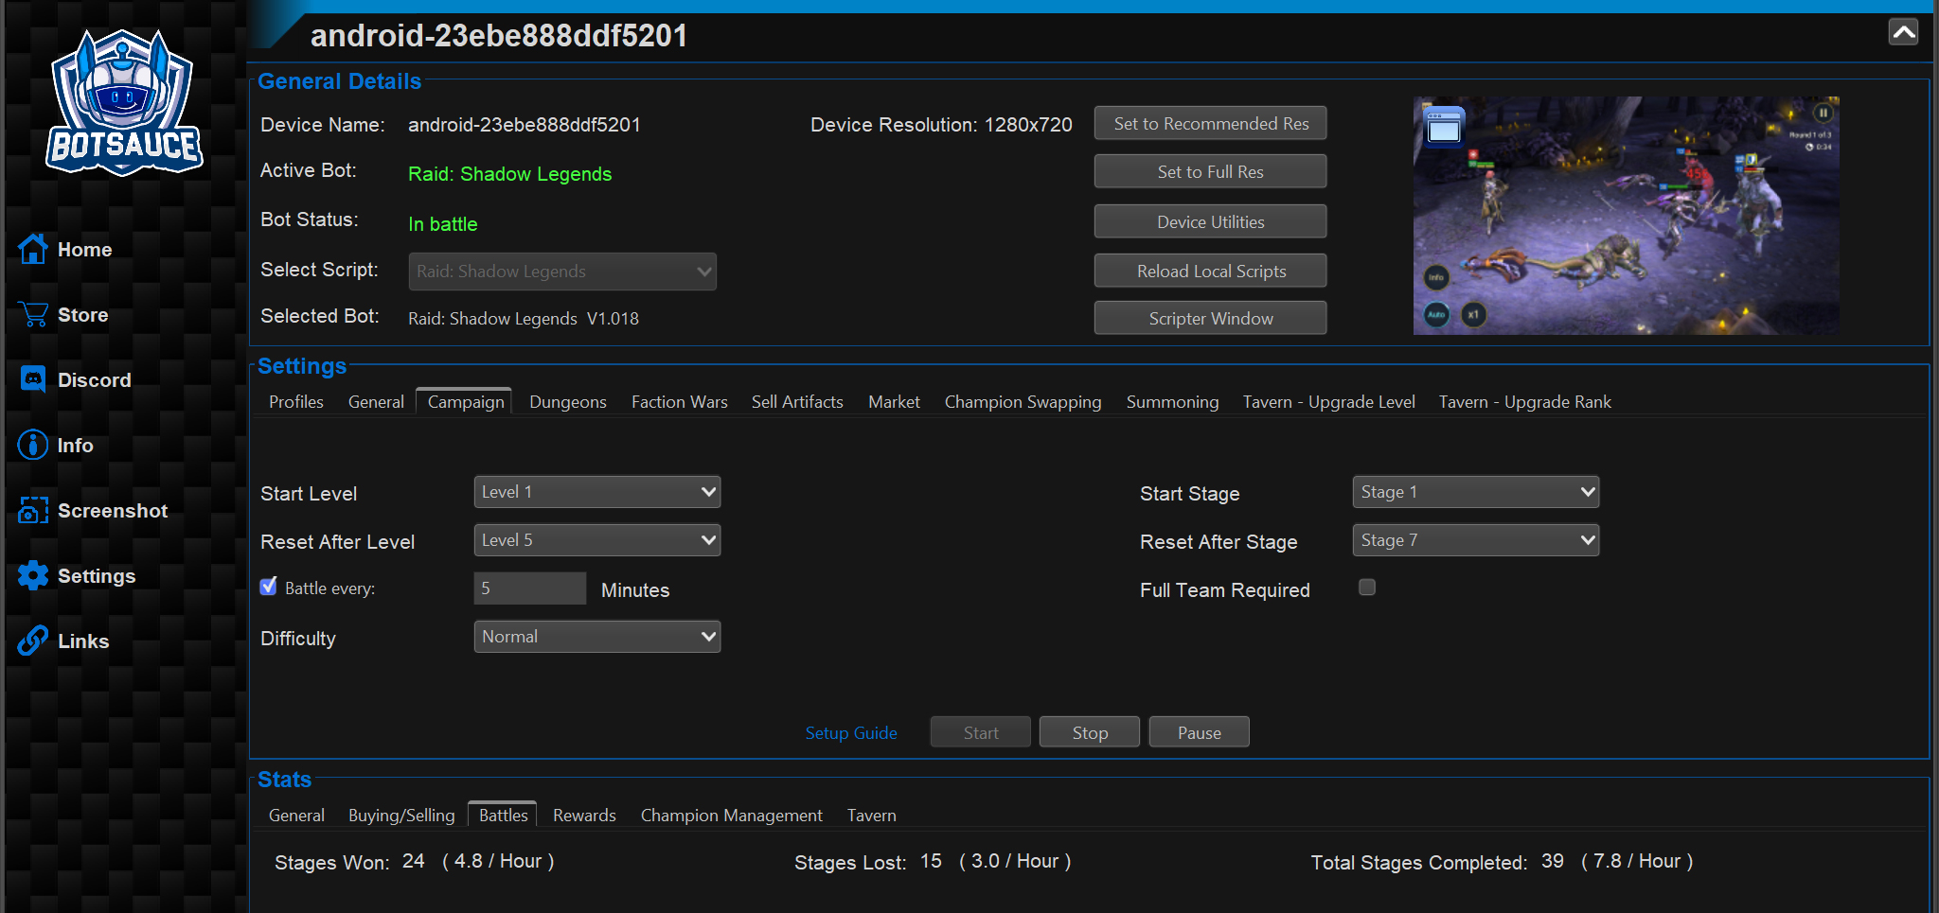
Task: Disable the Battle every checkbox
Action: coord(269,587)
